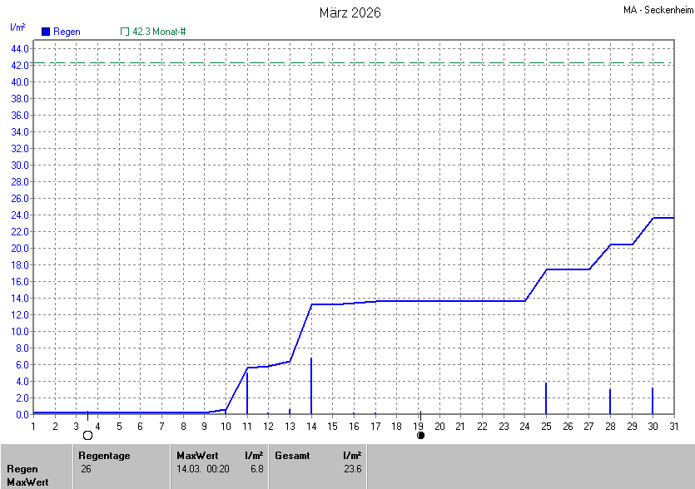The height and width of the screenshot is (489, 695).
Task: Click the rain bar on day 30
Action: tap(653, 400)
